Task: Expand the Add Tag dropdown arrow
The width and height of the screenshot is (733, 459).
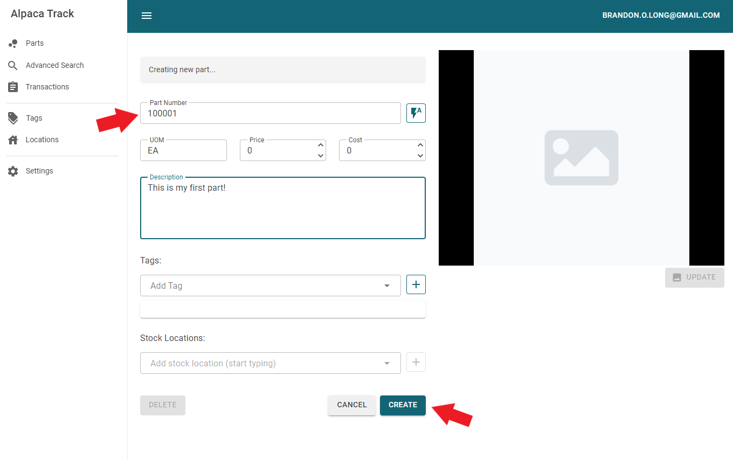Action: 386,286
